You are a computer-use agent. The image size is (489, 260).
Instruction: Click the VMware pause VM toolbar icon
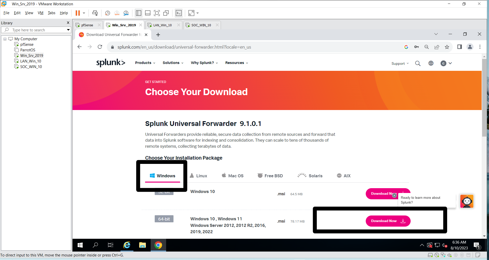click(x=78, y=13)
